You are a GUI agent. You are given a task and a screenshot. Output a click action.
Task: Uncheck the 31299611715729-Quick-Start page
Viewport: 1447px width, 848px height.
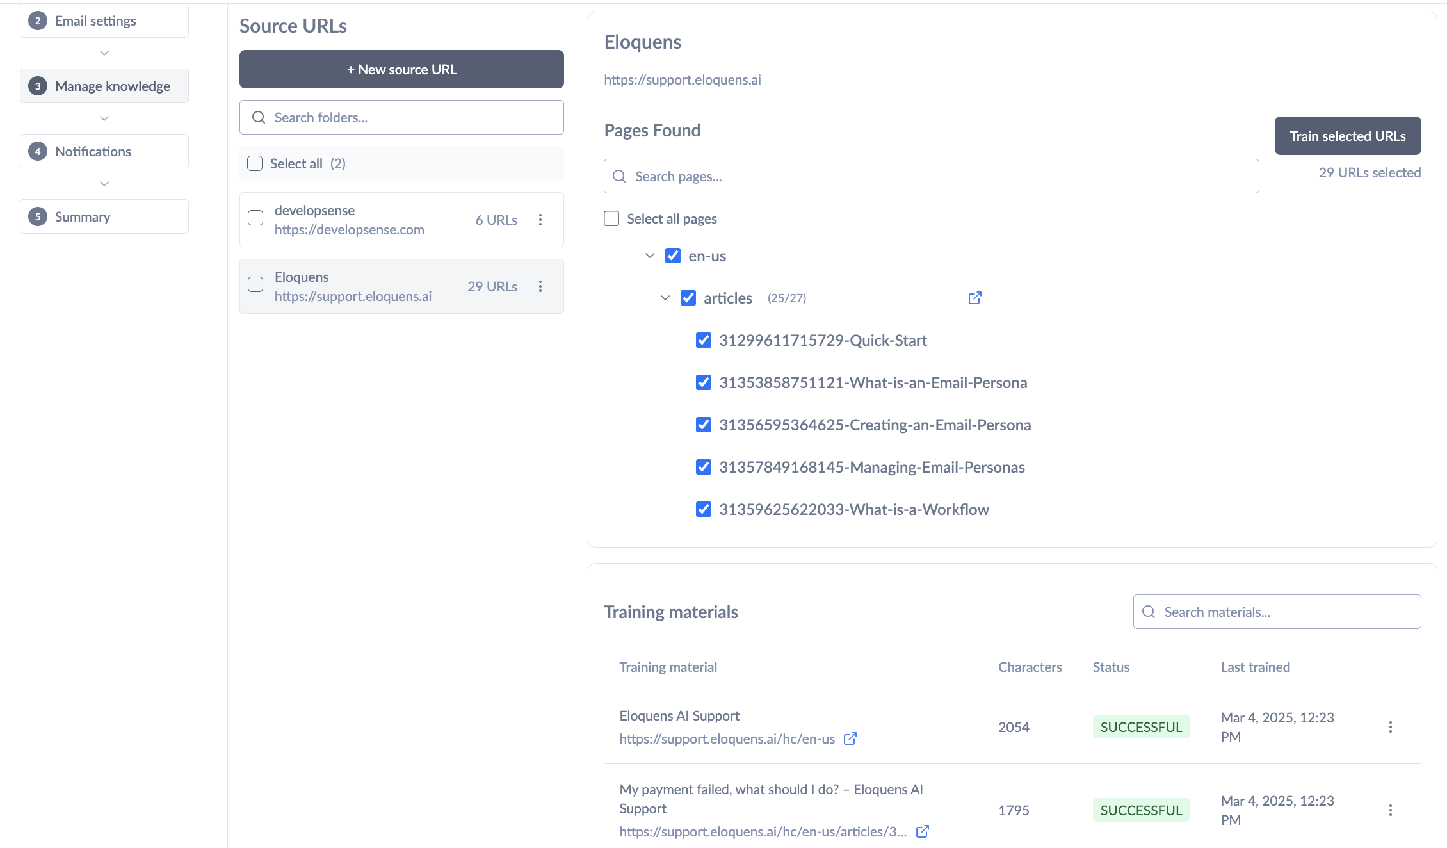(703, 340)
